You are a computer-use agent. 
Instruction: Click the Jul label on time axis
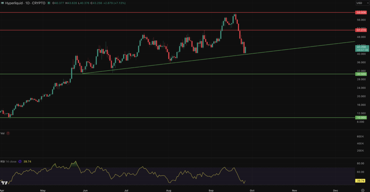126,190
